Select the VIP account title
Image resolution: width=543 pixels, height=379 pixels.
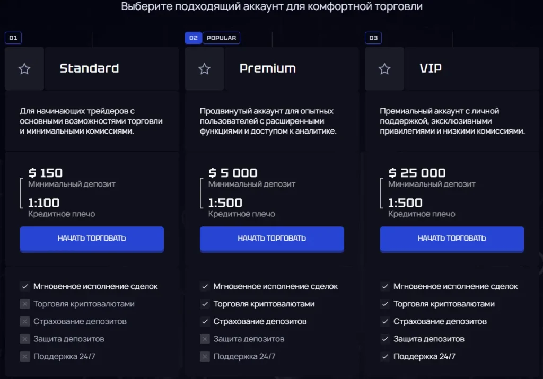[431, 68]
